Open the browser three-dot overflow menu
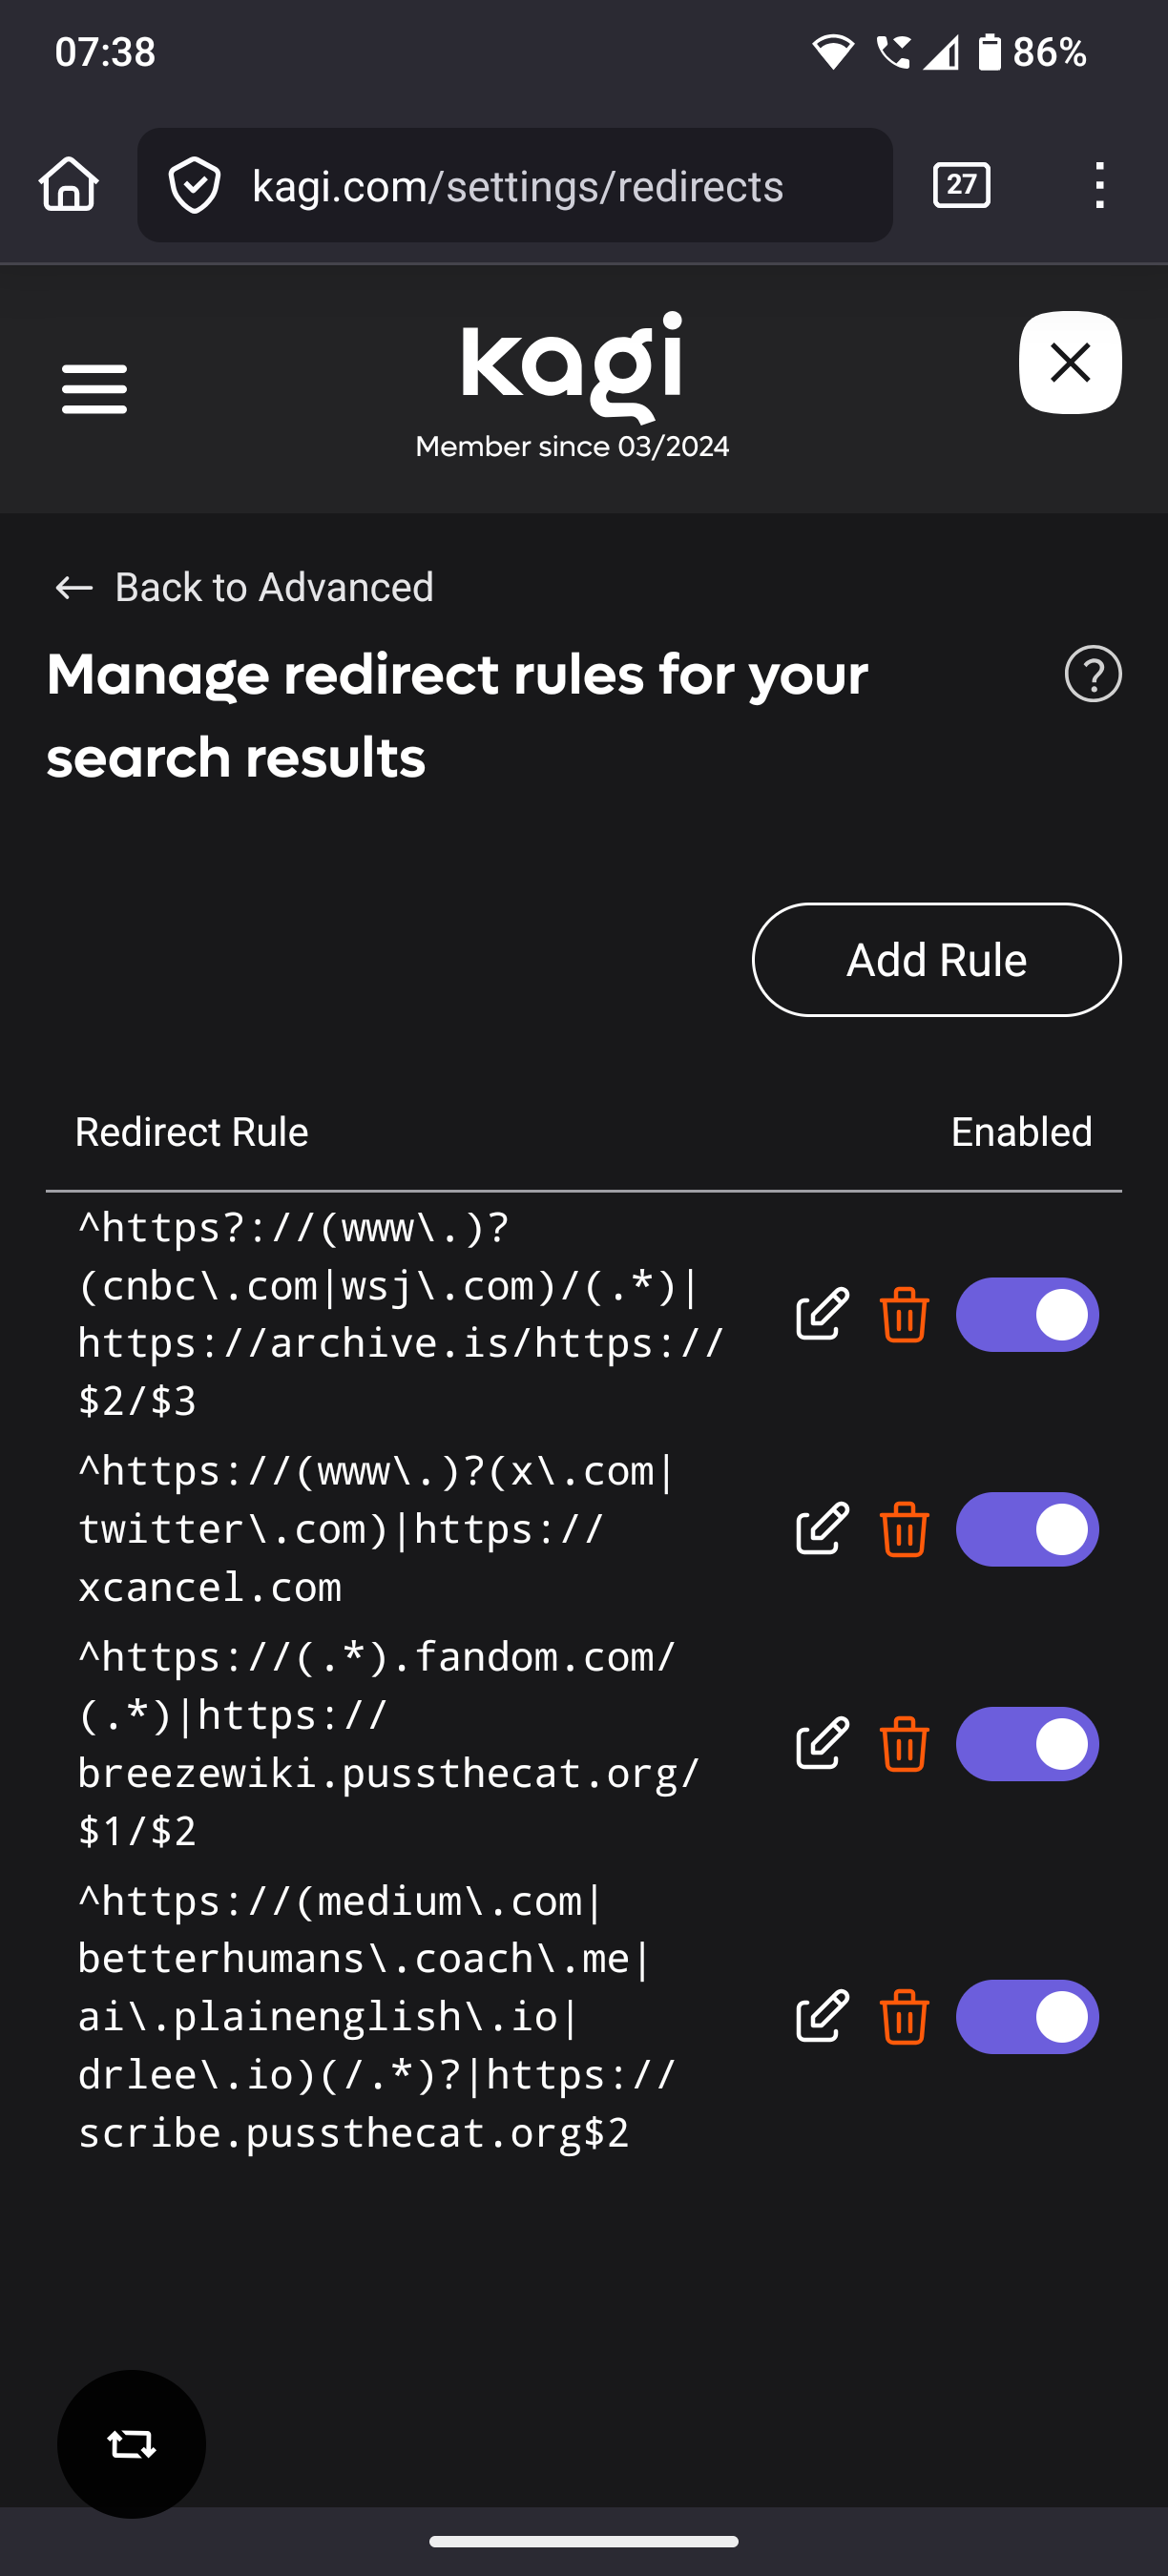Screen dimensions: 1168x2576 tap(1099, 186)
